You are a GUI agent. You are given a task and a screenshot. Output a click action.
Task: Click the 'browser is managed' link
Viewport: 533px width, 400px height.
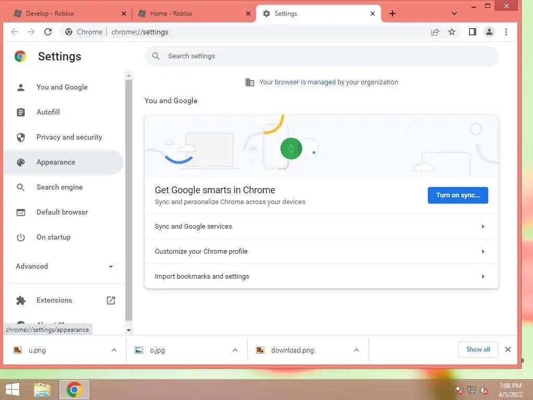305,82
